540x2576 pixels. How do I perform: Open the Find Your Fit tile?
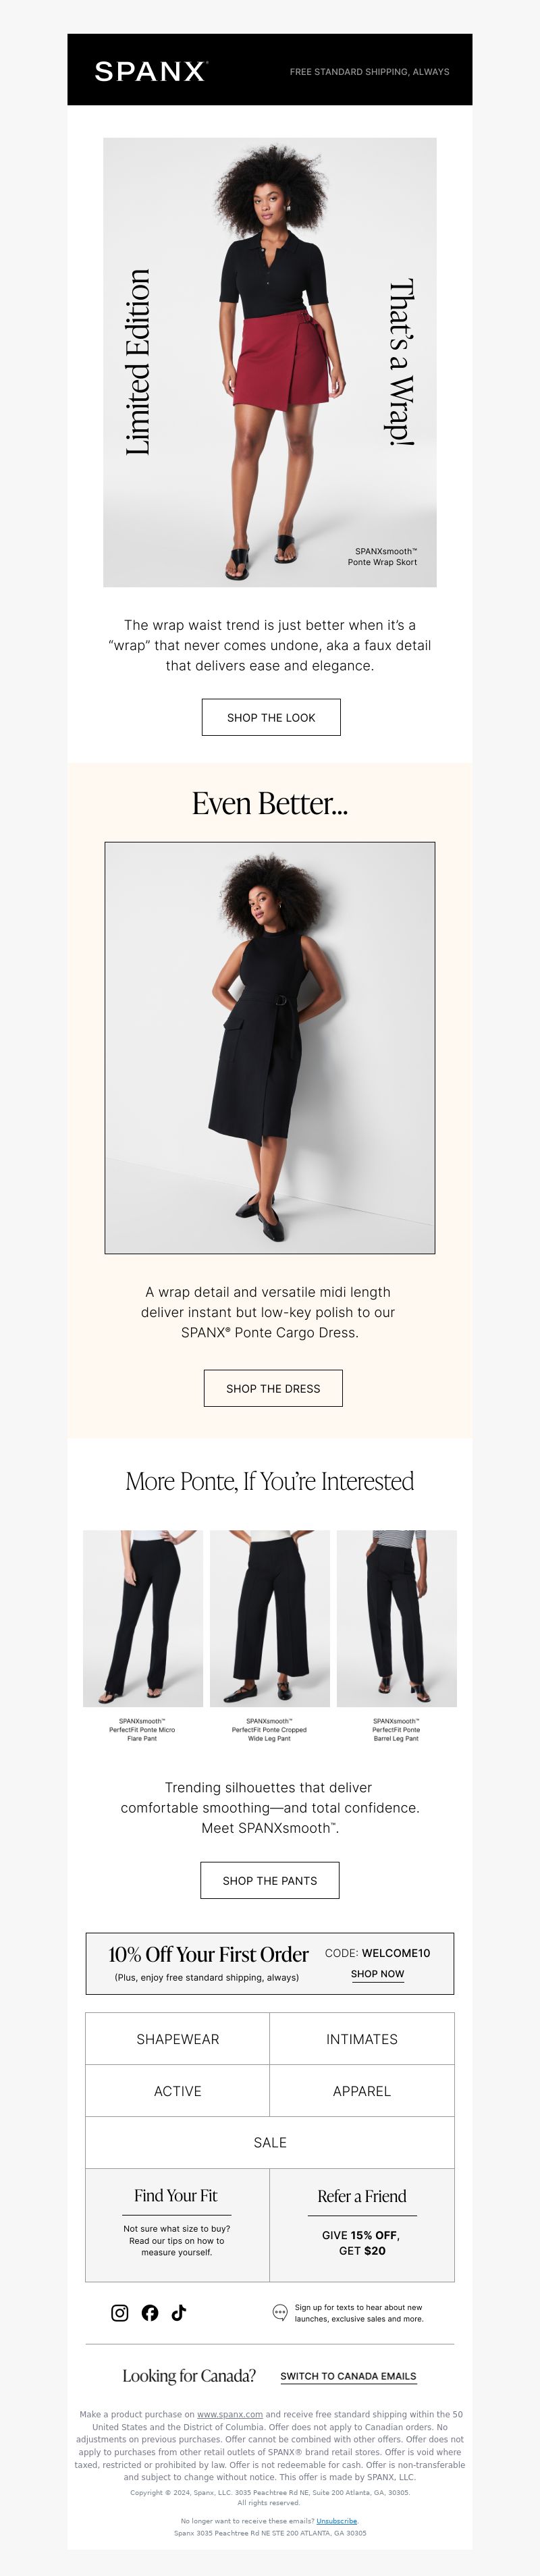pyautogui.click(x=177, y=2225)
